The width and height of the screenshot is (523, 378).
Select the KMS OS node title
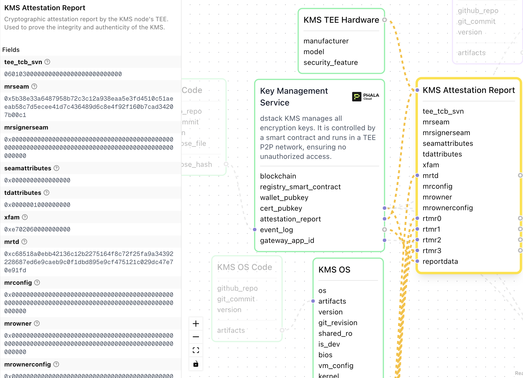334,270
